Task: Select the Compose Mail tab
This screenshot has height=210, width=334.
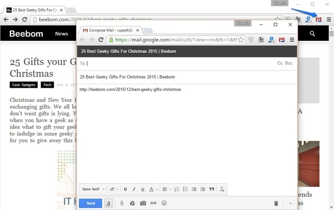Action: (109, 30)
